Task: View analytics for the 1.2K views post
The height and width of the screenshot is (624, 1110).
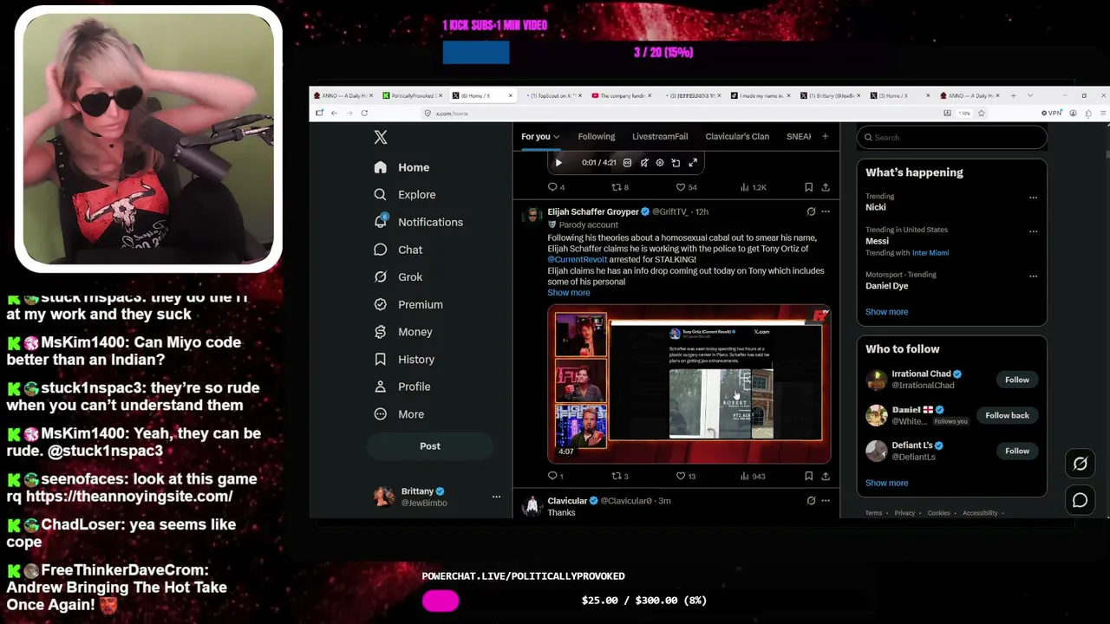Action: pos(753,187)
